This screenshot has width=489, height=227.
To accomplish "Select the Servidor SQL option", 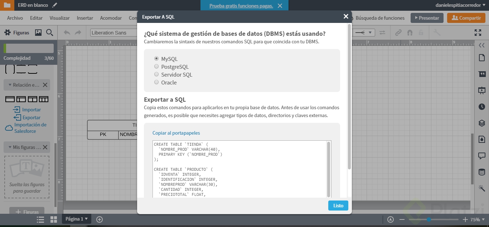I will pyautogui.click(x=156, y=74).
